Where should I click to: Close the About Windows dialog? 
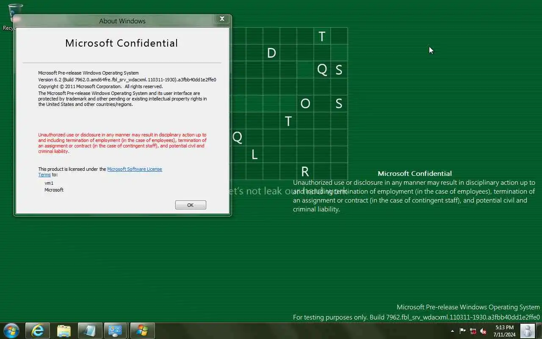tap(222, 19)
